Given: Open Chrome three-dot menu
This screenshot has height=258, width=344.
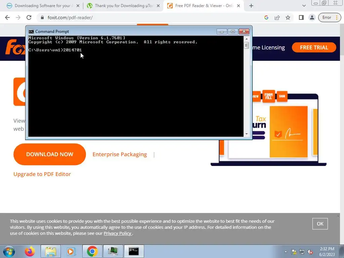Looking at the screenshot, I should pyautogui.click(x=337, y=17).
